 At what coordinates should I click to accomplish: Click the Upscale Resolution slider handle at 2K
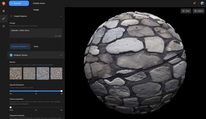(61, 91)
